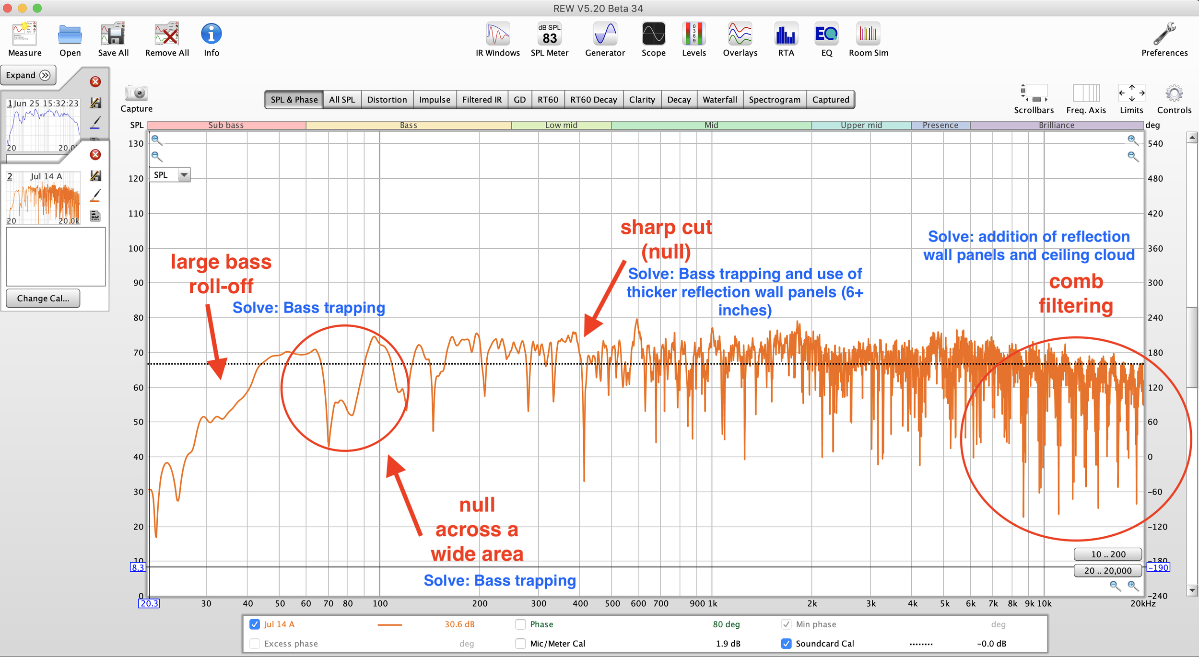
Task: Open the IR Windows settings
Action: (497, 35)
